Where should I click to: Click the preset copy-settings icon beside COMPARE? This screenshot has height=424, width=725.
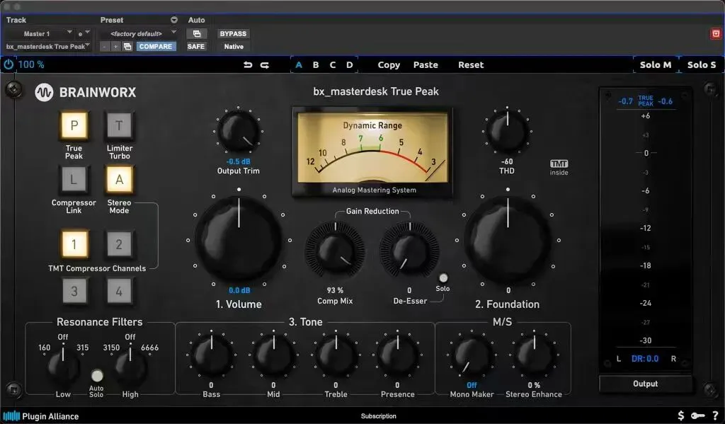[x=127, y=47]
